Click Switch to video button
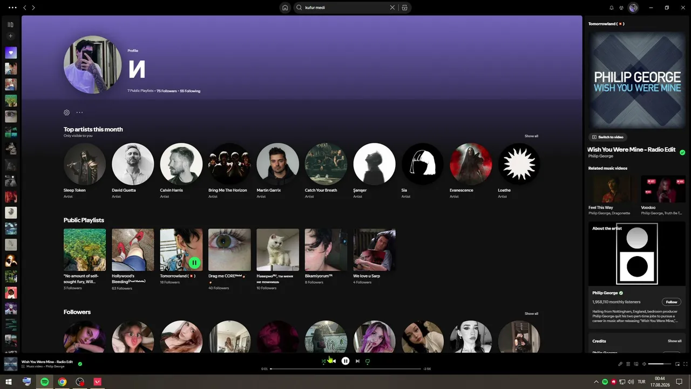 click(608, 137)
